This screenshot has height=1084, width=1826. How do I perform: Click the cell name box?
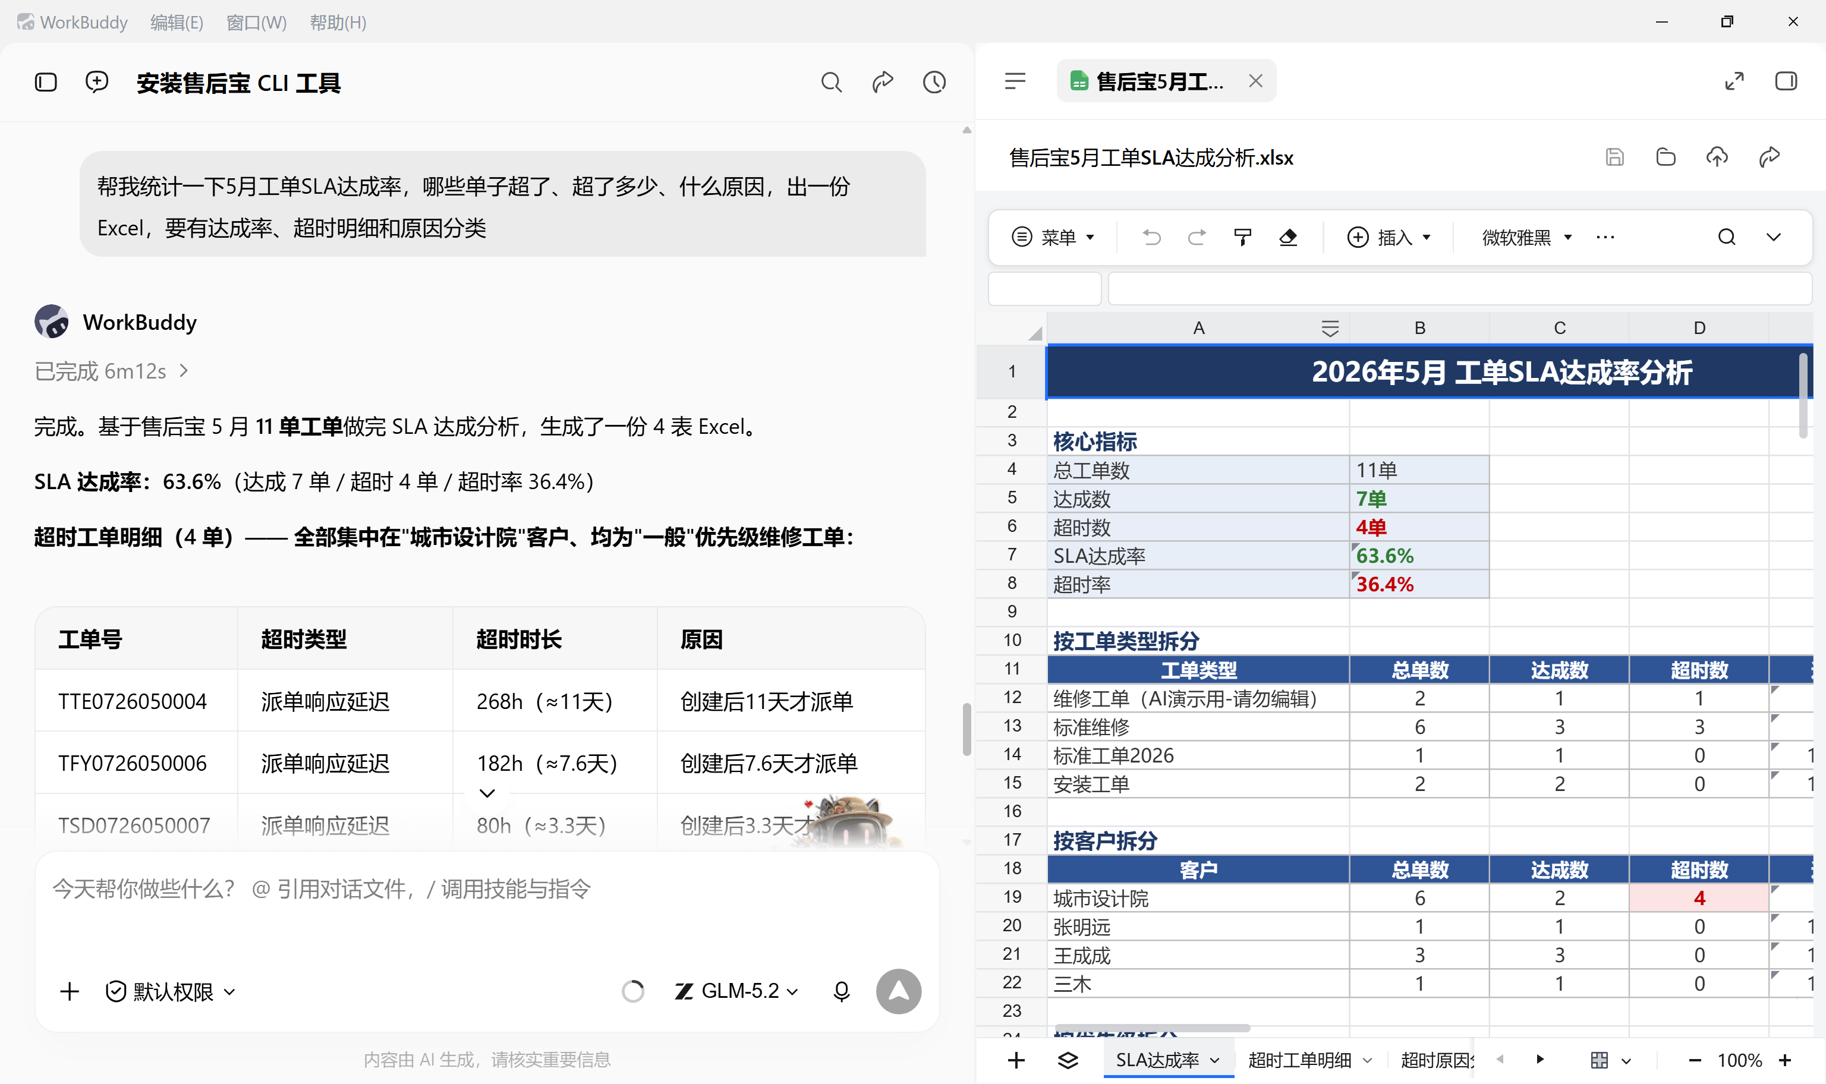click(1044, 288)
